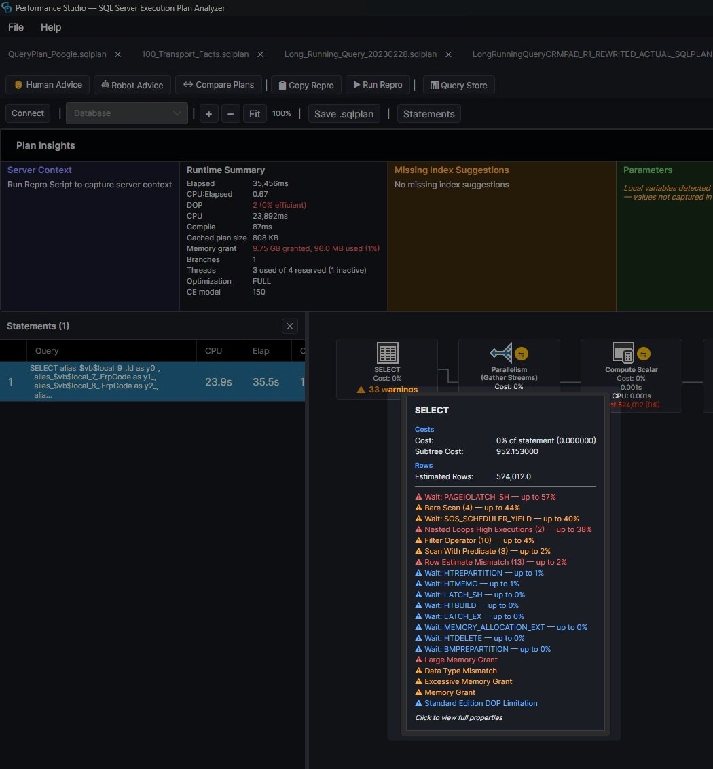Click Standard Edition DOP Limitation warning
Image resolution: width=713 pixels, height=769 pixels.
pyautogui.click(x=476, y=702)
